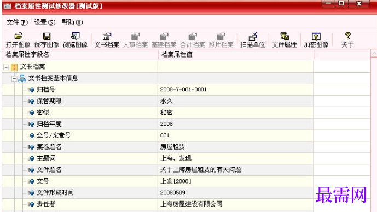Open the 帮助(H) menu
The width and height of the screenshot is (377, 212).
click(x=72, y=22)
